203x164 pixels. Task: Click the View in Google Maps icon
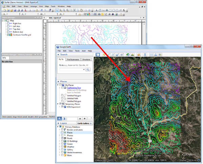[160, 55]
